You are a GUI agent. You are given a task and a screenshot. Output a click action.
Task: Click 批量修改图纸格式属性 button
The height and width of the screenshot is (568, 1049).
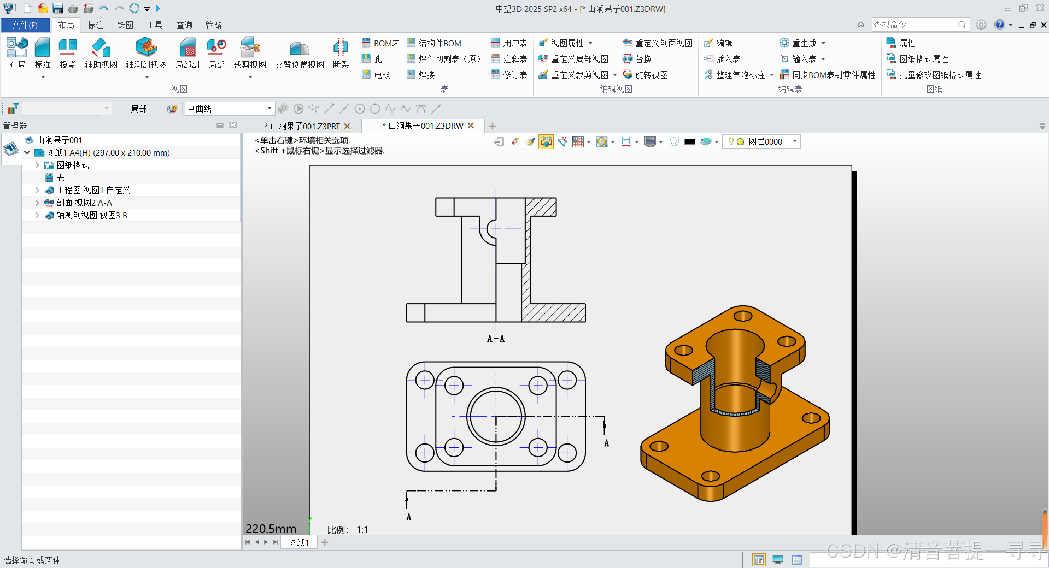[x=934, y=75]
